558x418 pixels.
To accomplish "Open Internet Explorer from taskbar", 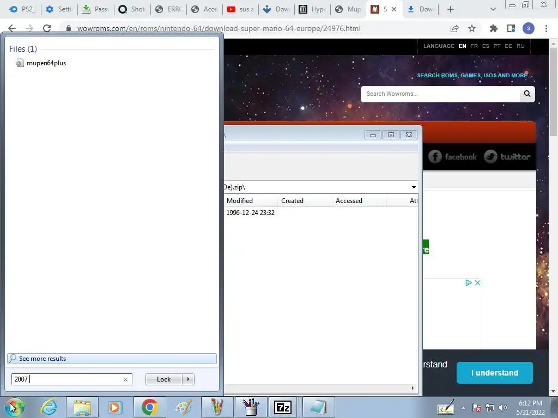I will [x=48, y=407].
